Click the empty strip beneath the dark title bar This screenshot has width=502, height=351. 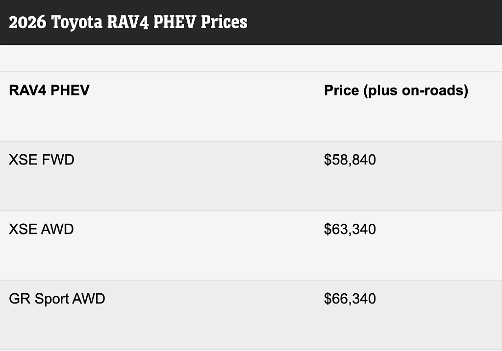tap(251, 58)
